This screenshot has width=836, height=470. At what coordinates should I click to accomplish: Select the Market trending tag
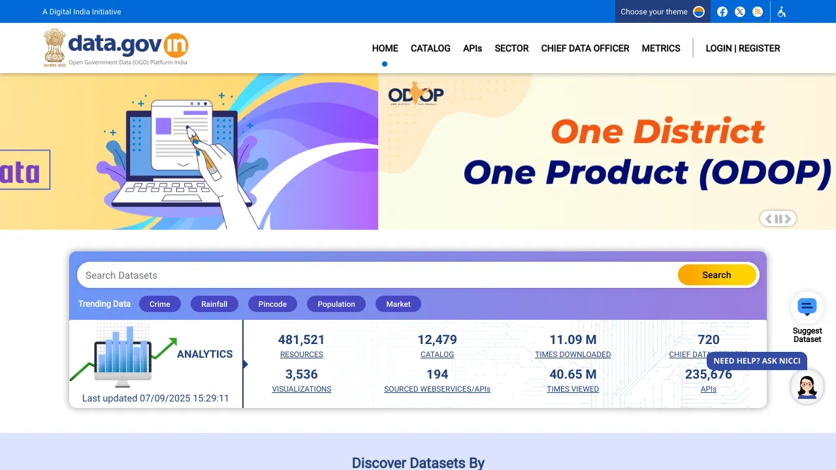coord(398,304)
